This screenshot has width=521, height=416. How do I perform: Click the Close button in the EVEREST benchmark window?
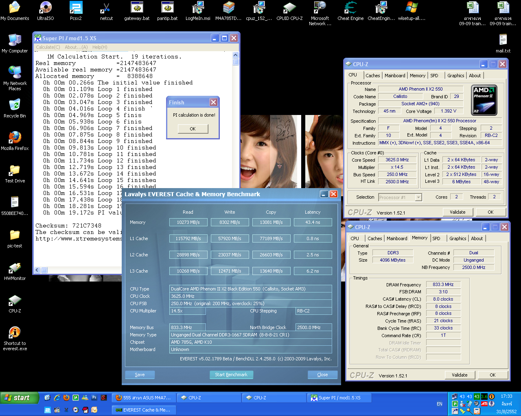[x=322, y=375]
